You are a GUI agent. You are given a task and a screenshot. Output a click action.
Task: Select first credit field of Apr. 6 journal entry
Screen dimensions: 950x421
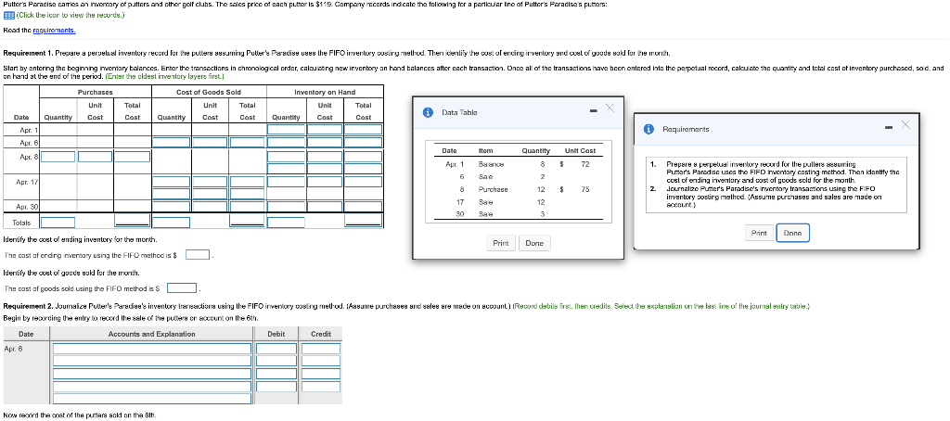(321, 349)
